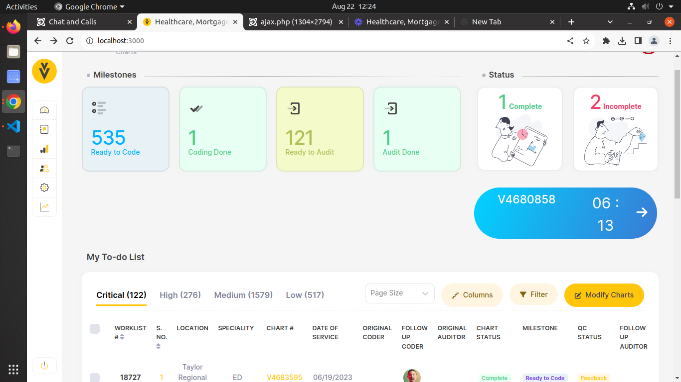Open the dashboard speedometer icon in sidebar

coord(44,110)
